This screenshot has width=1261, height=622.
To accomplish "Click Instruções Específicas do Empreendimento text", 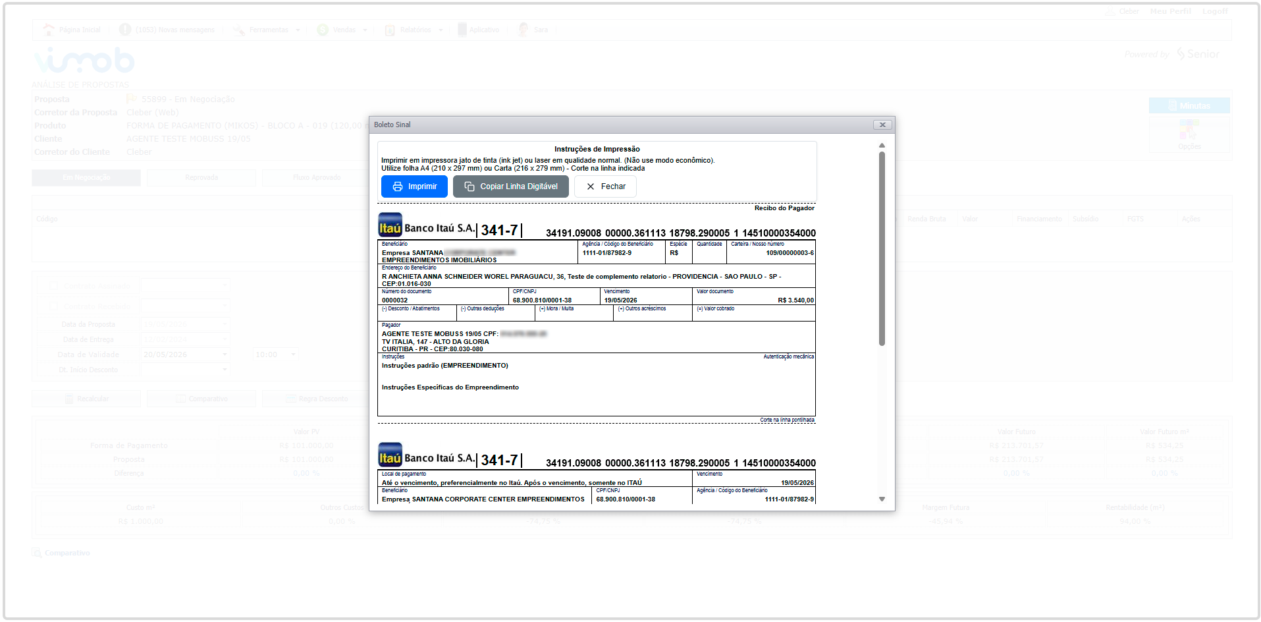I will [450, 387].
